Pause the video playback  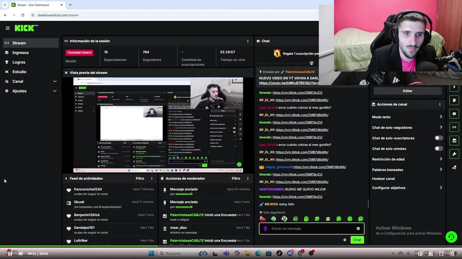tap(10, 253)
